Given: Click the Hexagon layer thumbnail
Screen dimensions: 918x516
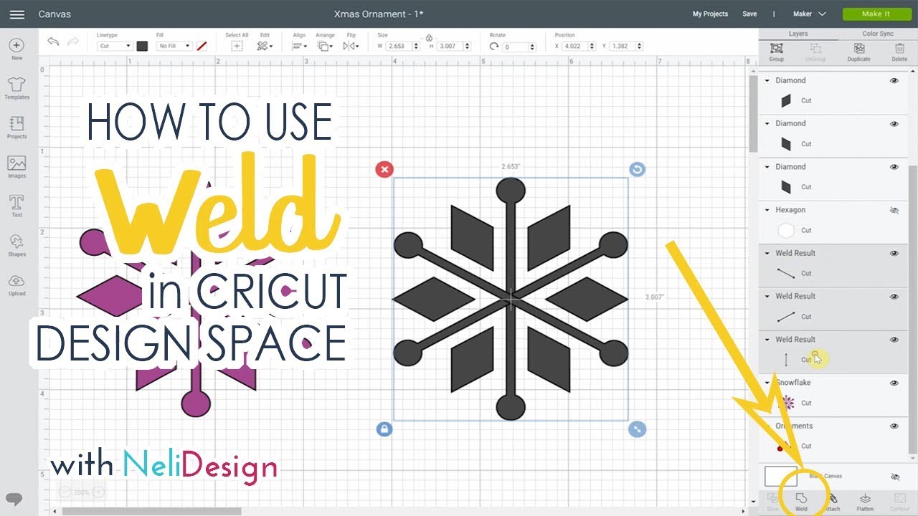Looking at the screenshot, I should pyautogui.click(x=786, y=230).
